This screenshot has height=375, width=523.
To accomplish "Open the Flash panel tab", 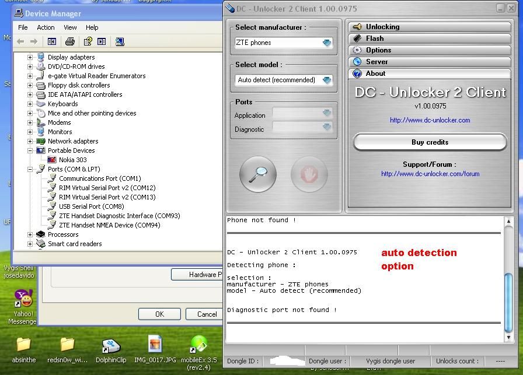I will click(x=375, y=38).
